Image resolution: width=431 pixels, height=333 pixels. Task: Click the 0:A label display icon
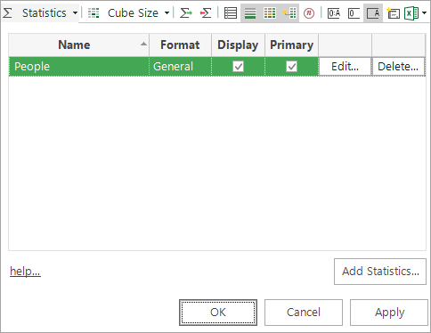[x=334, y=13]
